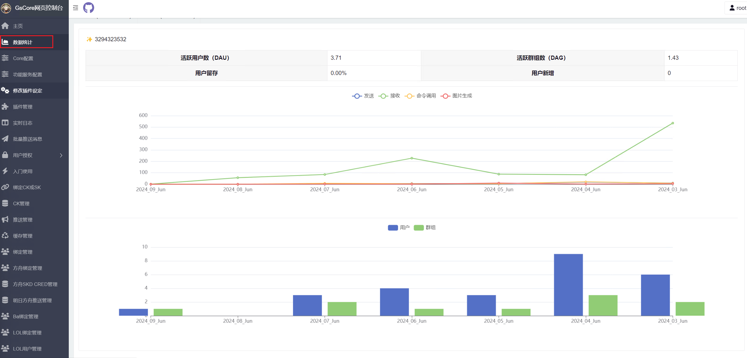Screen dimensions: 747x358
Task: Open LOL用户管理 entry
Action: 34,349
